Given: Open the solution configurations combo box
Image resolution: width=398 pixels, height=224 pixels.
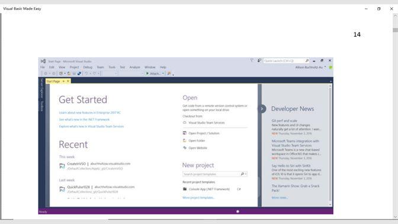Looking at the screenshot, I should point(110,73).
